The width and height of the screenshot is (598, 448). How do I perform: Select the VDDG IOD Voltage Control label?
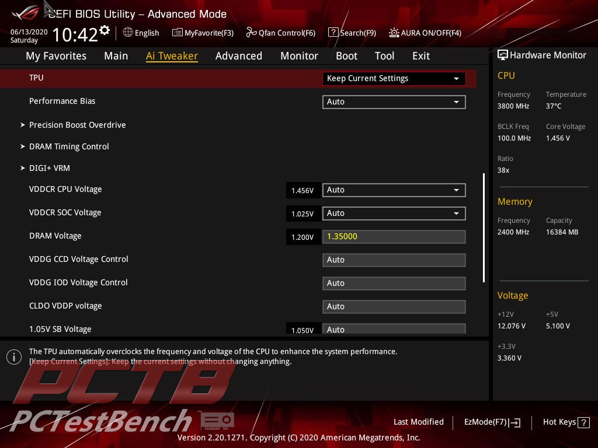78,282
